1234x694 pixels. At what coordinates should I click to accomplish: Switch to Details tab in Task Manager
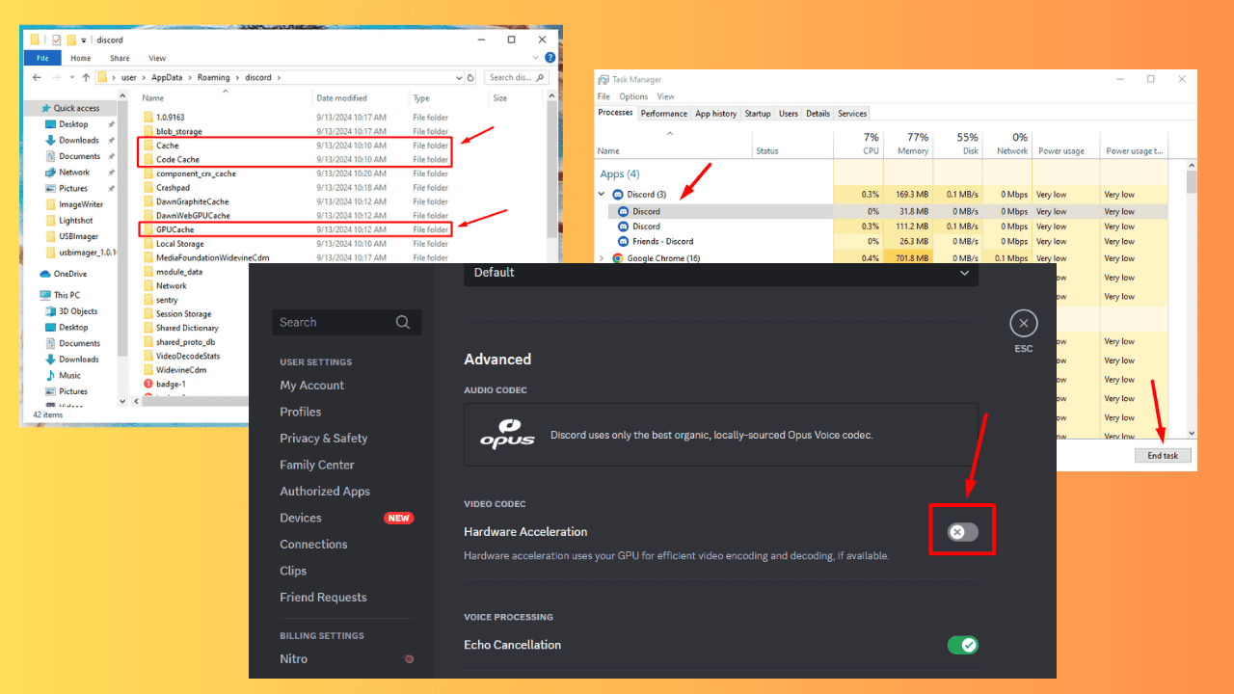(818, 114)
